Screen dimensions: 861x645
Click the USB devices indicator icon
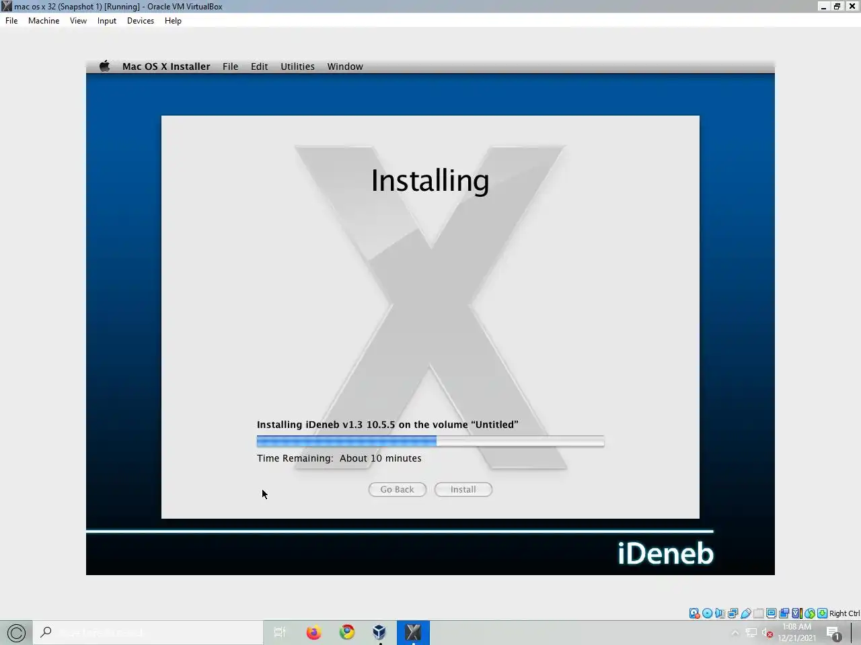click(745, 613)
